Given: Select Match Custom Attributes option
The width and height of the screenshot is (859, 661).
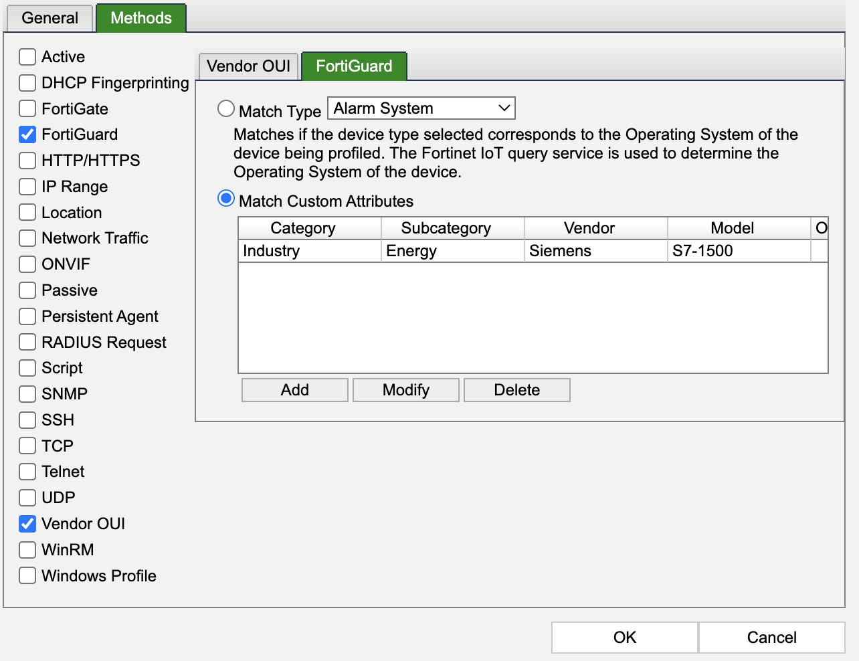Looking at the screenshot, I should (225, 198).
